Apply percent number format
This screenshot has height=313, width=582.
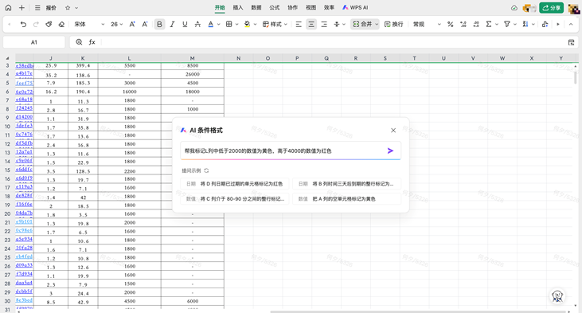(450, 24)
